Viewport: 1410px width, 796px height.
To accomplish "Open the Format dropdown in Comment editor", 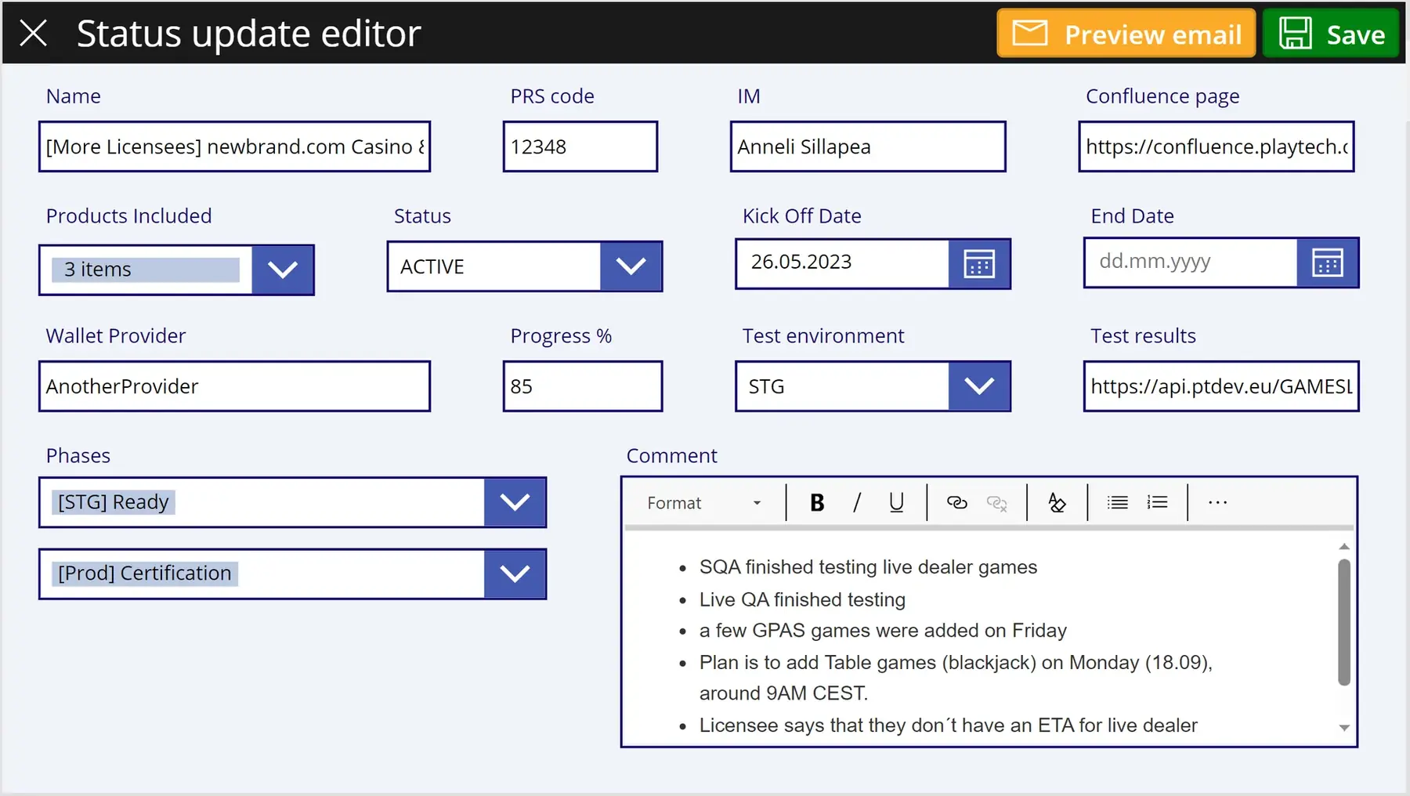I will [703, 503].
